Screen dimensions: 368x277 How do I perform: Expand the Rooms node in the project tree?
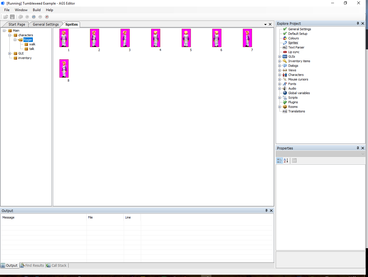click(280, 107)
